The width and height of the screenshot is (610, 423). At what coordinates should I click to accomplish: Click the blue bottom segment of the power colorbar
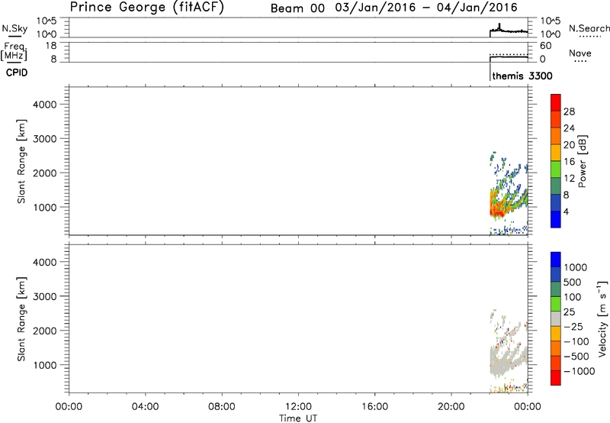click(x=556, y=219)
